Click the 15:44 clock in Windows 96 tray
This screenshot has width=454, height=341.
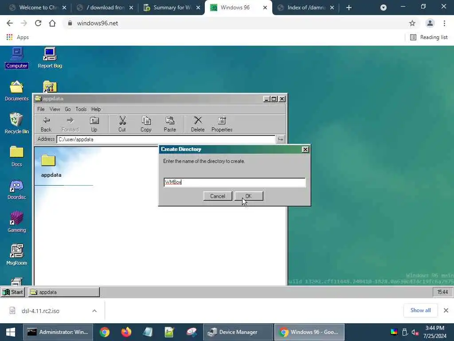tap(442, 292)
